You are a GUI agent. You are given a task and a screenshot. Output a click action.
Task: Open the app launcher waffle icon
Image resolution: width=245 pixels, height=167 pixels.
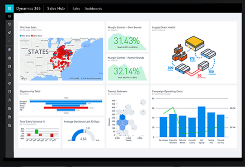click(9, 9)
